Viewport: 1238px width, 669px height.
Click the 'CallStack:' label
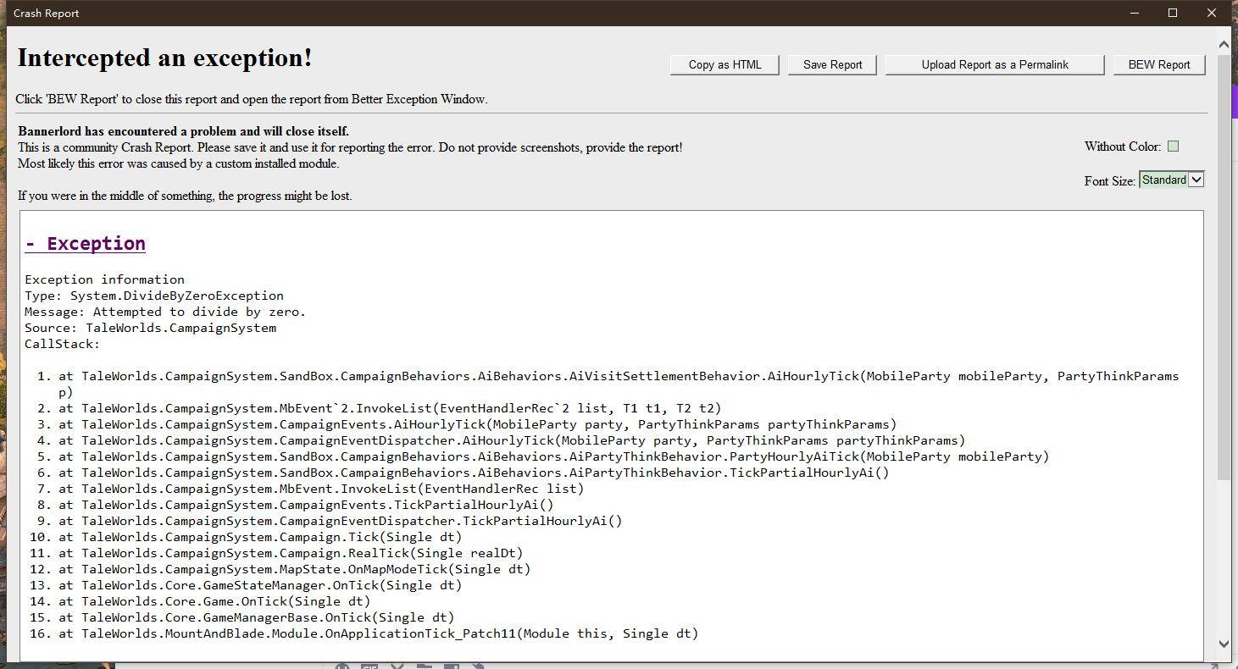coord(62,344)
